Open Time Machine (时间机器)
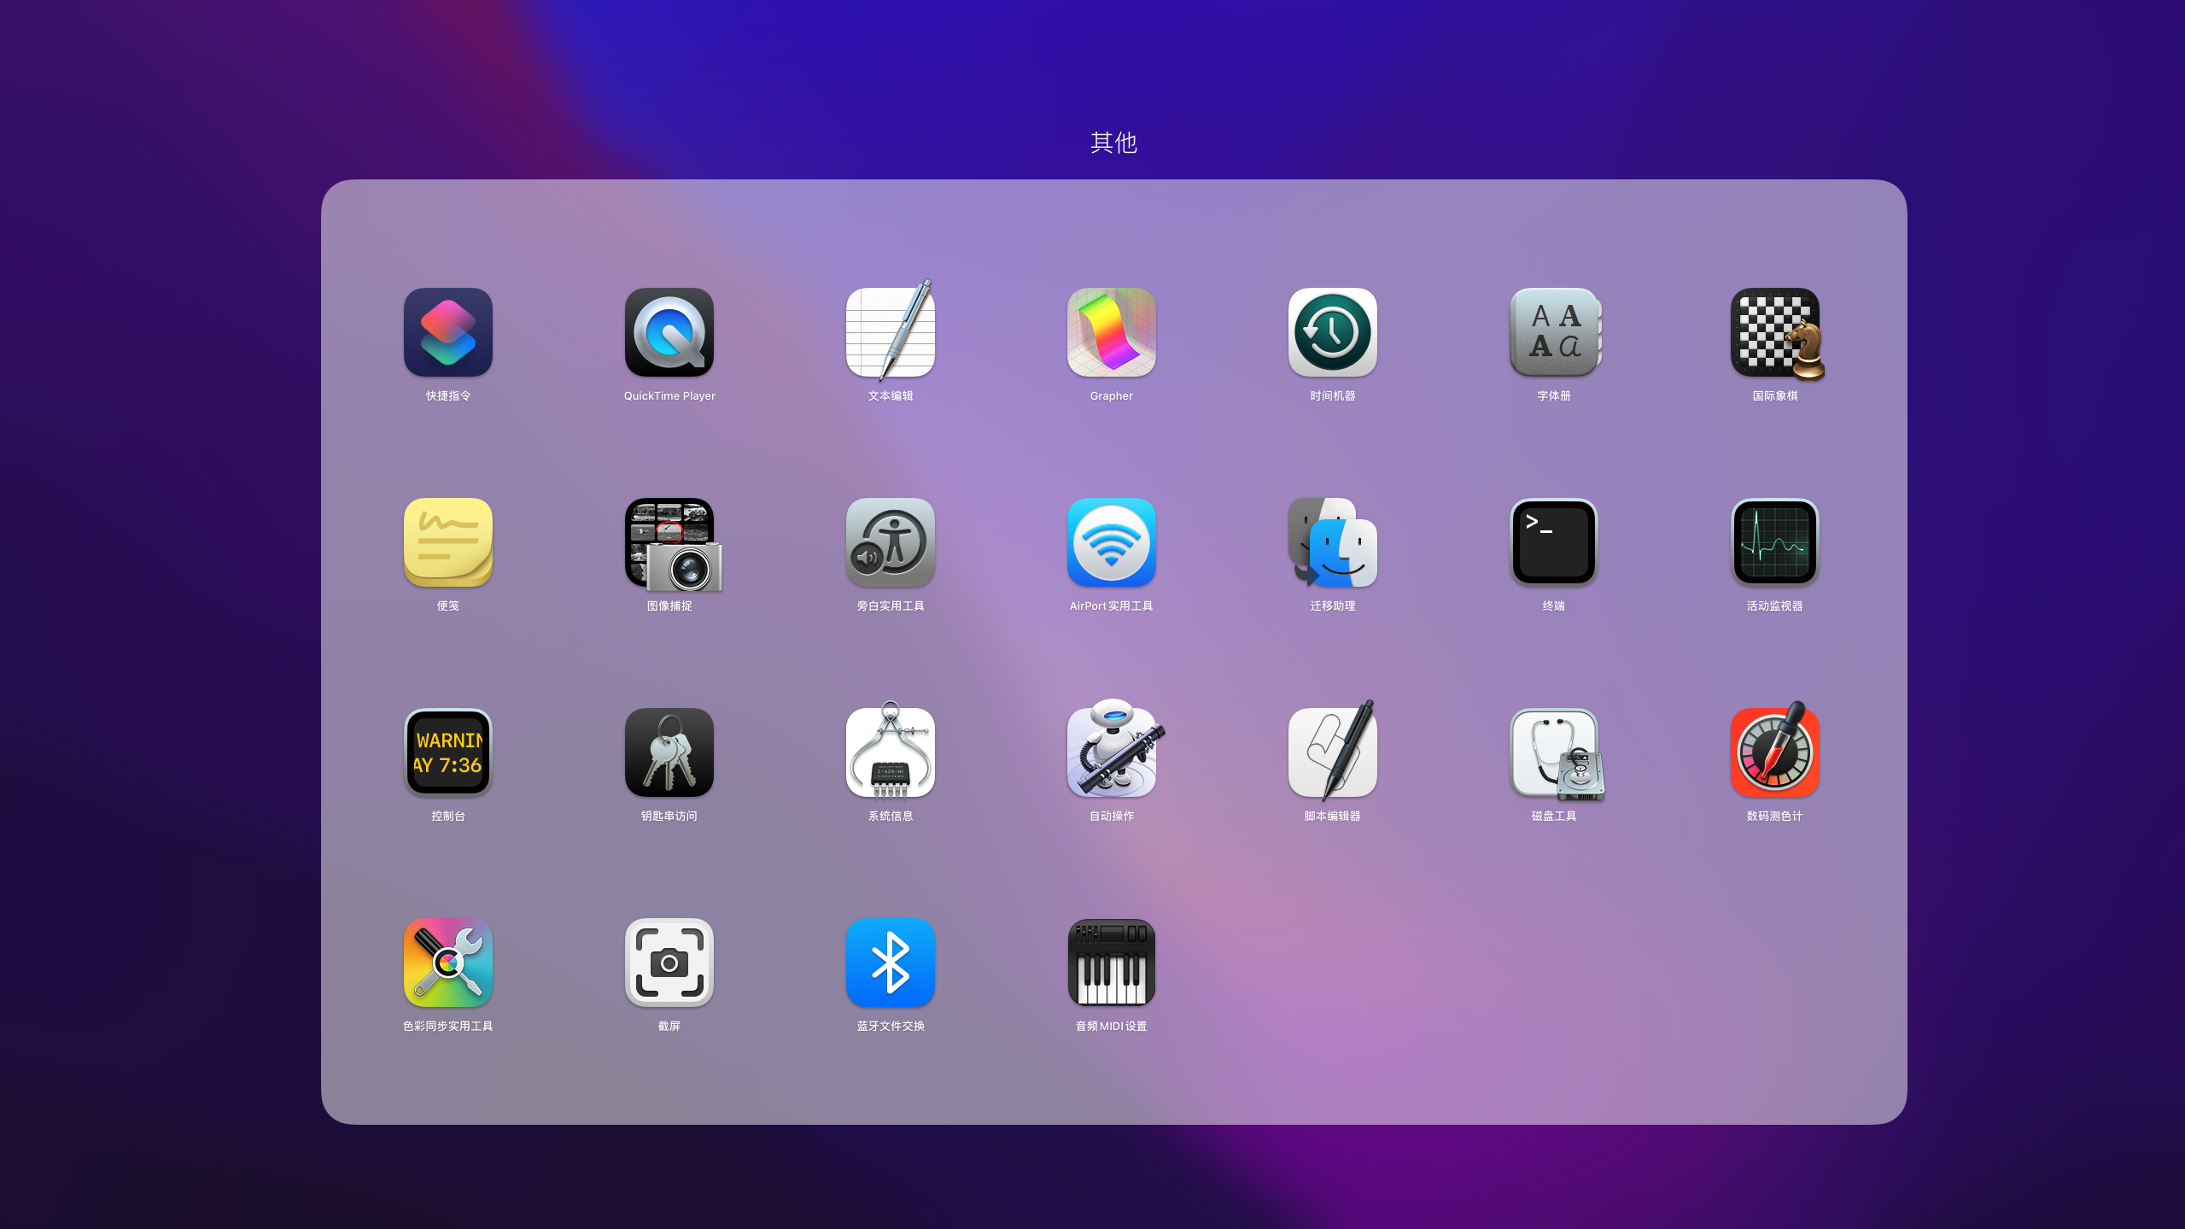 (1333, 332)
